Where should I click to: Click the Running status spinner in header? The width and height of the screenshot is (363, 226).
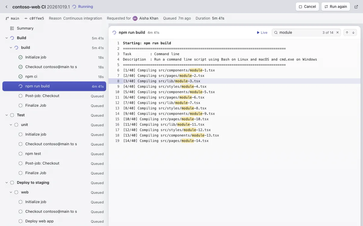pyautogui.click(x=74, y=7)
